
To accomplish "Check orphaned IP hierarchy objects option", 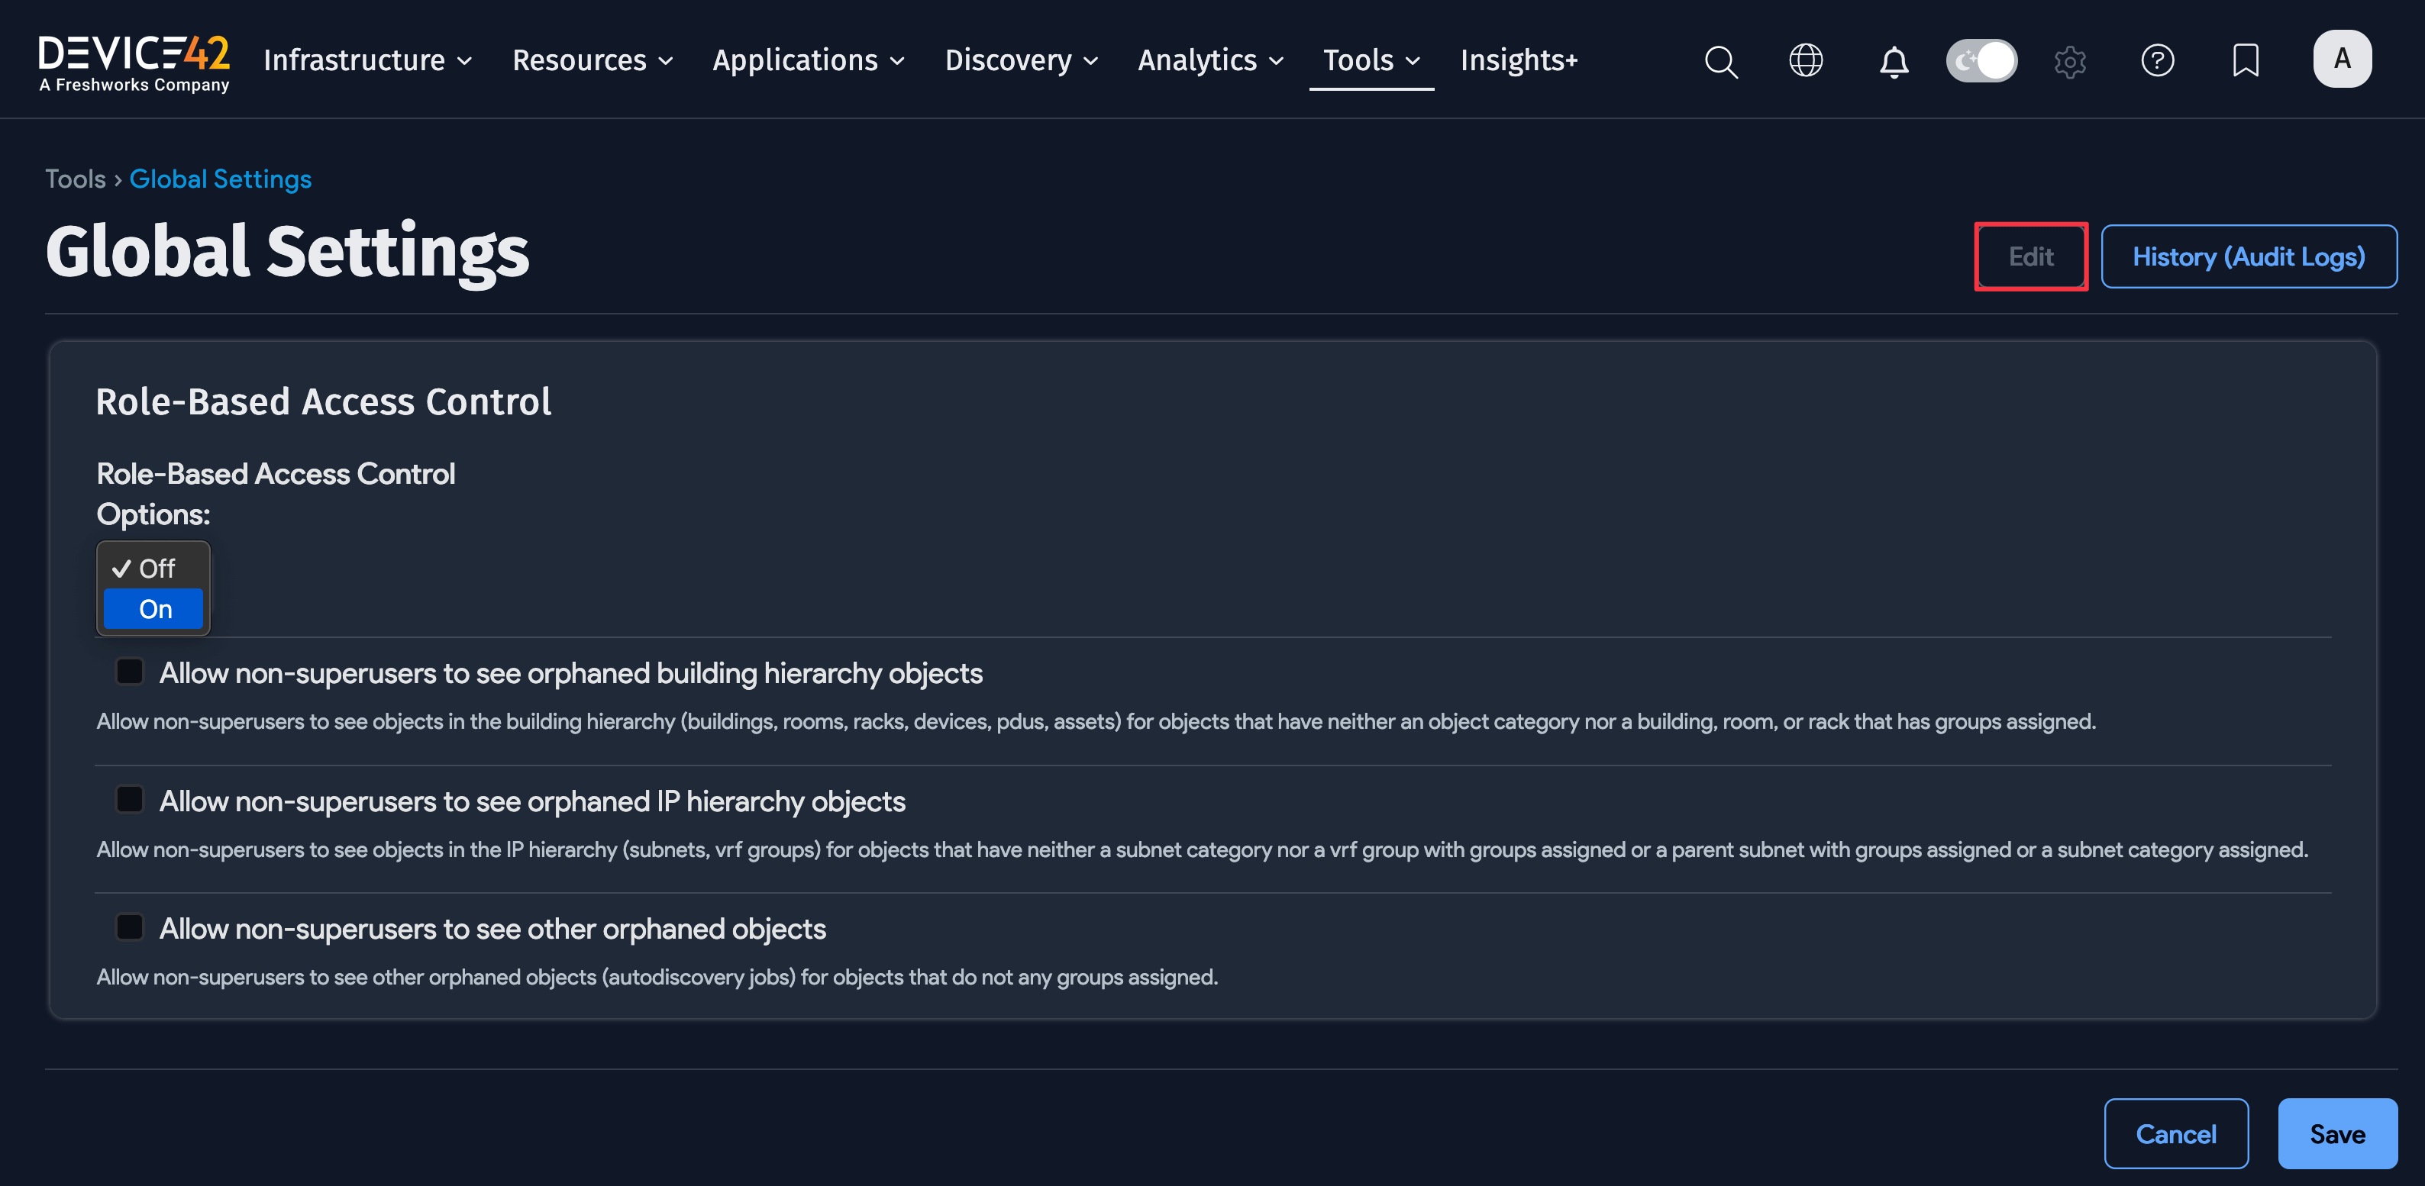I will pos(129,798).
